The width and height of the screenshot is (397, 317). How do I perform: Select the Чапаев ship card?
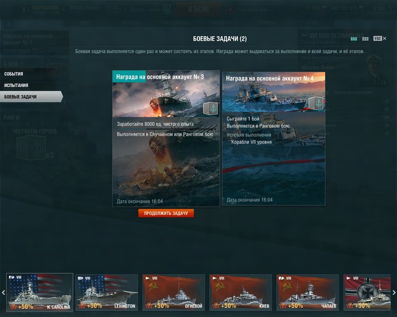(x=308, y=292)
